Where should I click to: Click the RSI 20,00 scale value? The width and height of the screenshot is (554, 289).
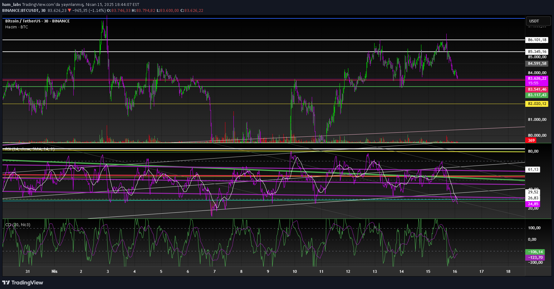(533, 208)
